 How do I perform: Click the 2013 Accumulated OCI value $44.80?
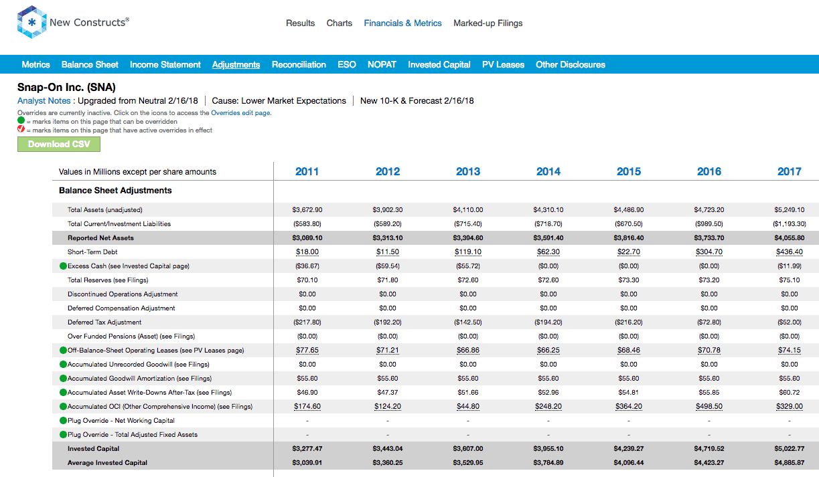(x=468, y=407)
